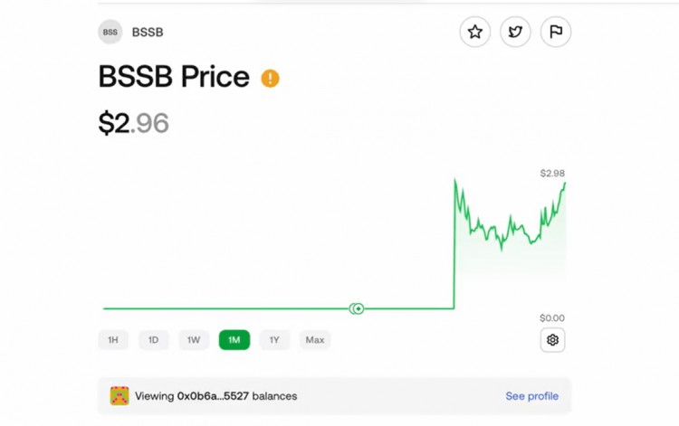Screen dimensions: 679x426
Task: Click the orange warning icon beside BSSB Price
Action: [x=270, y=79]
